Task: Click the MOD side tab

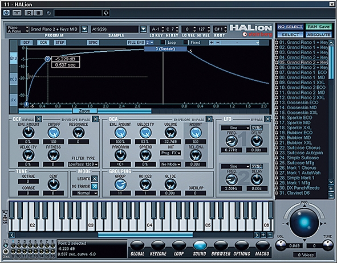Action: click(14, 79)
